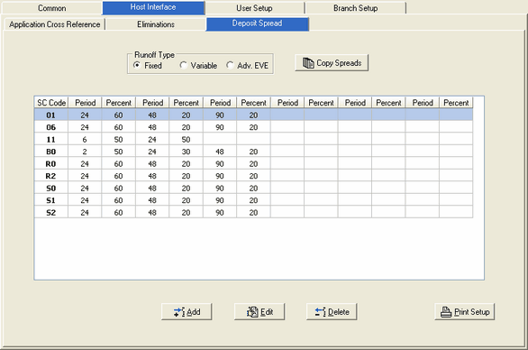This screenshot has height=350, width=528.
Task: Open the Eliminations sub-tab
Action: [156, 24]
